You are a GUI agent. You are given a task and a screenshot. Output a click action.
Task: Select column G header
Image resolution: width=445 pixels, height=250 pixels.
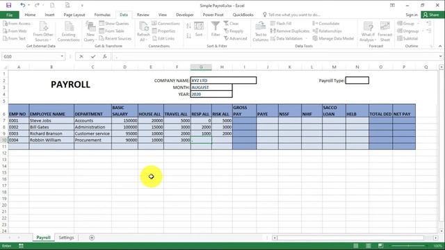[x=201, y=67]
